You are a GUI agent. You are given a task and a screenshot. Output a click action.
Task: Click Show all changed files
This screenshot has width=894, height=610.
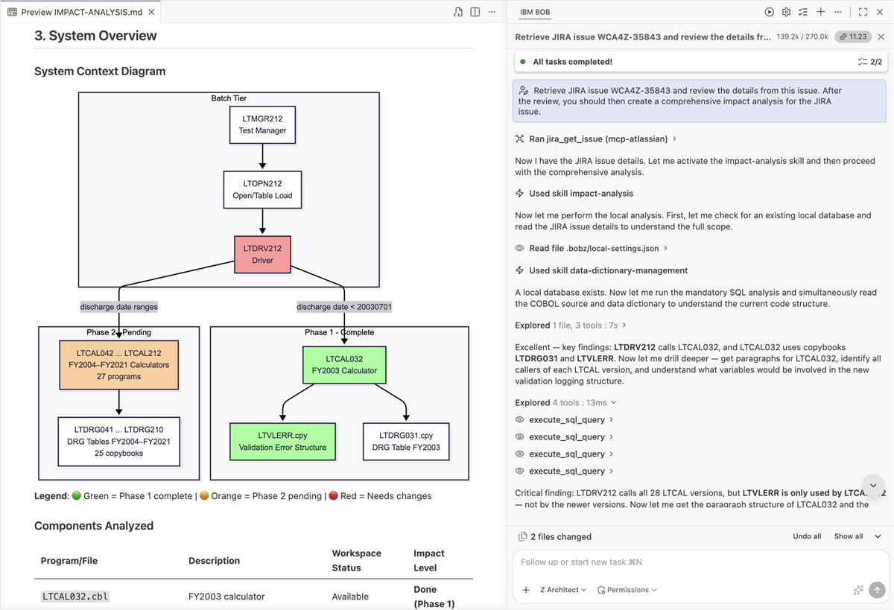point(849,536)
